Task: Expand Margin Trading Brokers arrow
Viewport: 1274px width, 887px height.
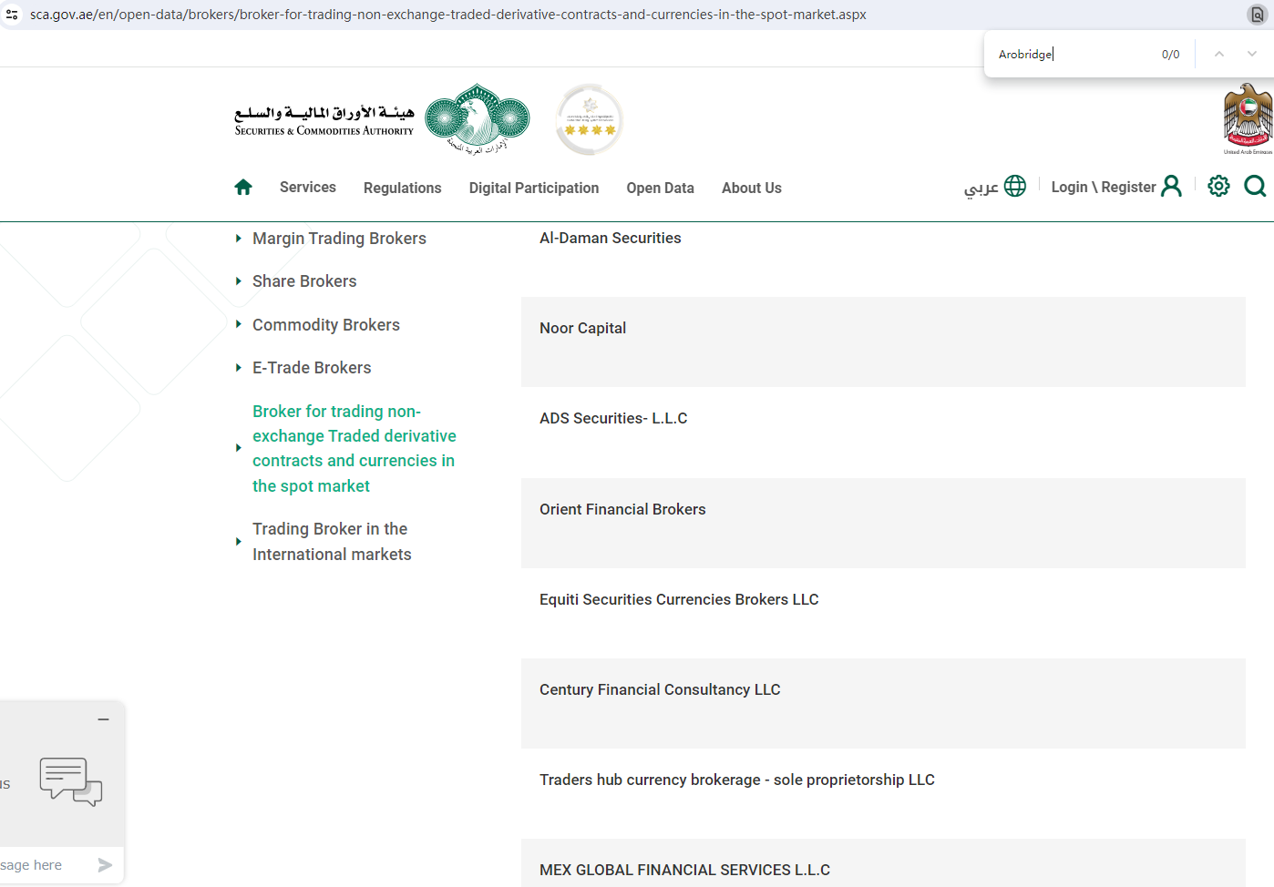Action: pyautogui.click(x=239, y=239)
